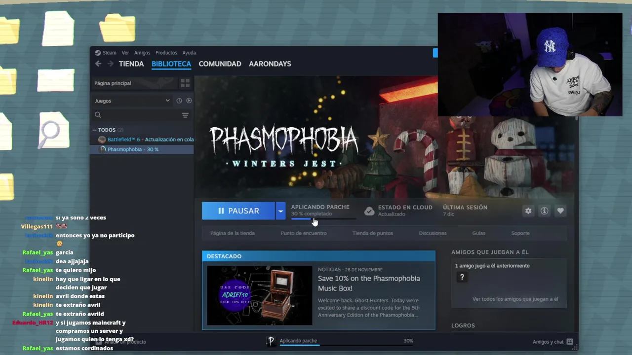Switch library to grid collections view

185,83
